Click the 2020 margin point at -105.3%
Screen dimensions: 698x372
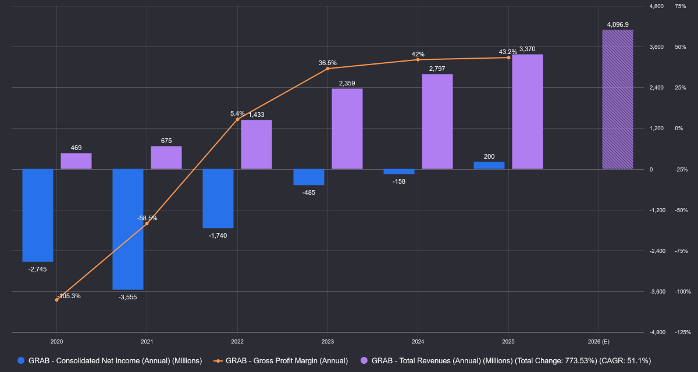[57, 300]
